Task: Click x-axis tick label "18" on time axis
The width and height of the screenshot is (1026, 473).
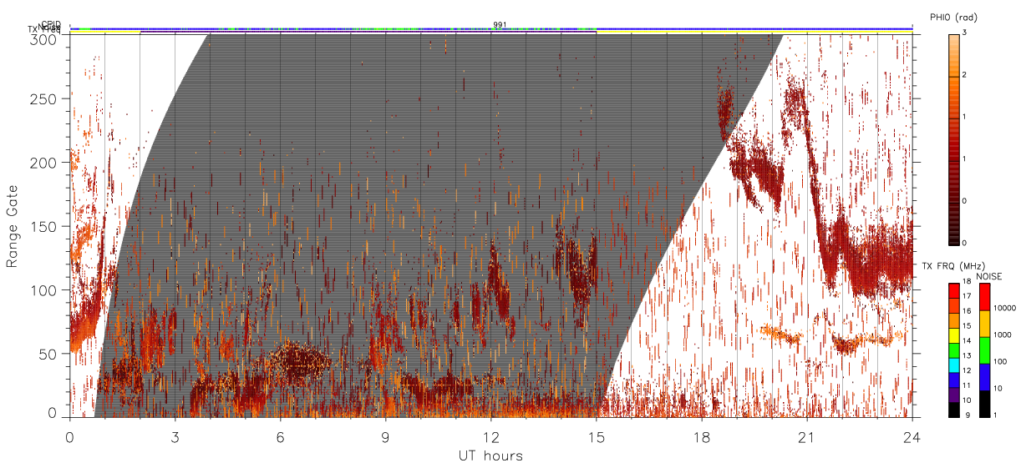Action: click(x=701, y=436)
